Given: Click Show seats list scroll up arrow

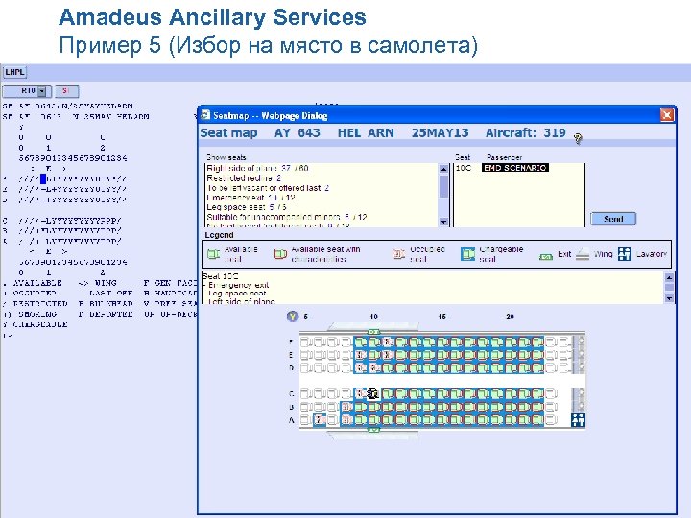Looking at the screenshot, I should tap(443, 169).
